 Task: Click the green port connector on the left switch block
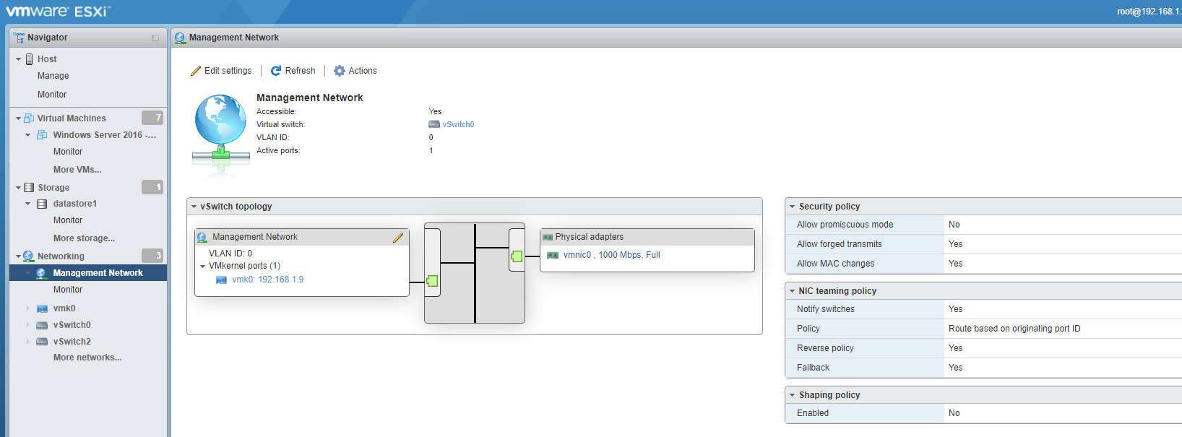click(x=432, y=281)
